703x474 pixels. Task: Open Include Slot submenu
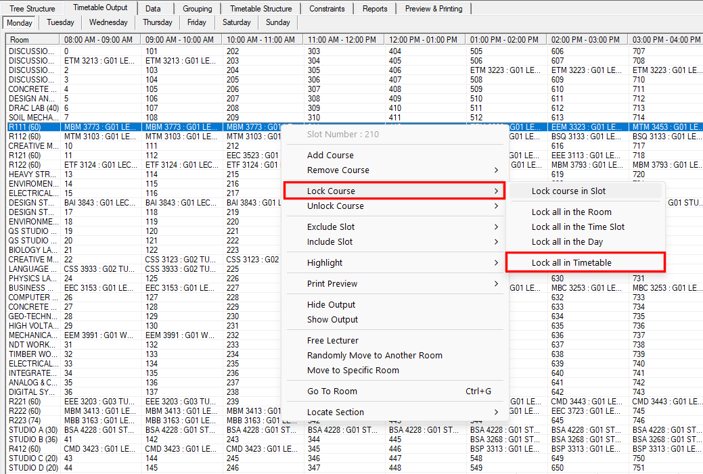click(394, 242)
